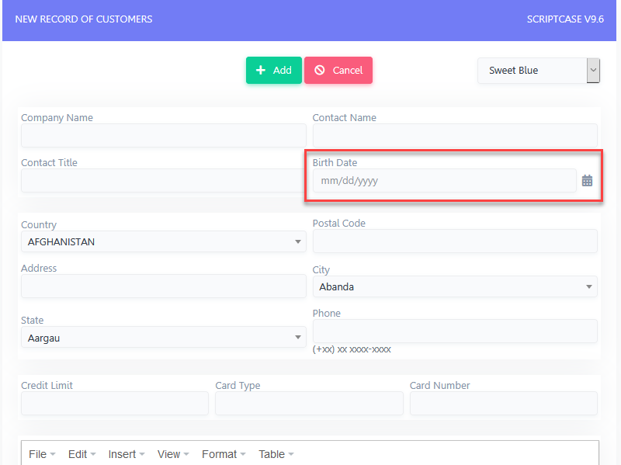The height and width of the screenshot is (465, 621).
Task: Click into the Phone input field
Action: pos(455,331)
